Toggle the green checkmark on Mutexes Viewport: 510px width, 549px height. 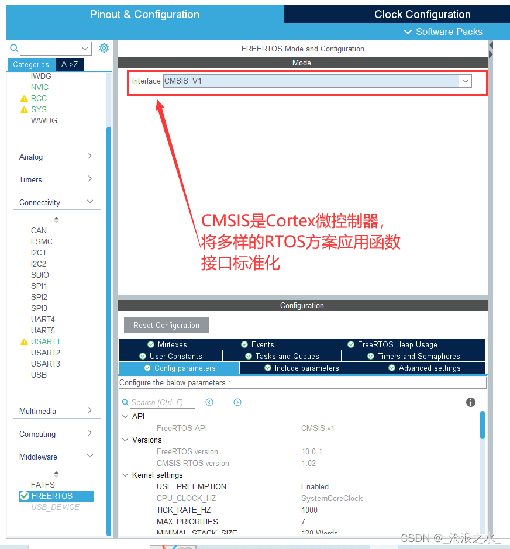pos(150,344)
